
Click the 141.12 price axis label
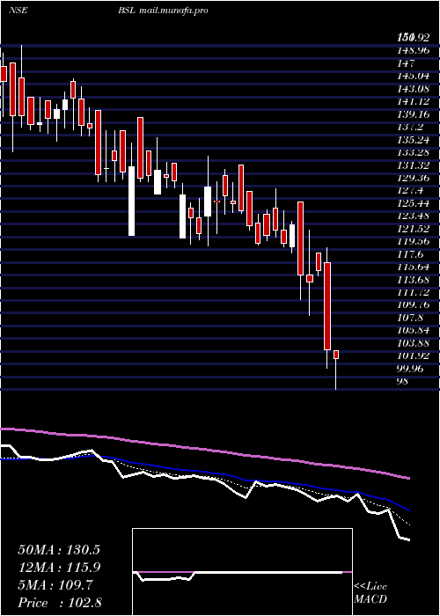click(413, 102)
